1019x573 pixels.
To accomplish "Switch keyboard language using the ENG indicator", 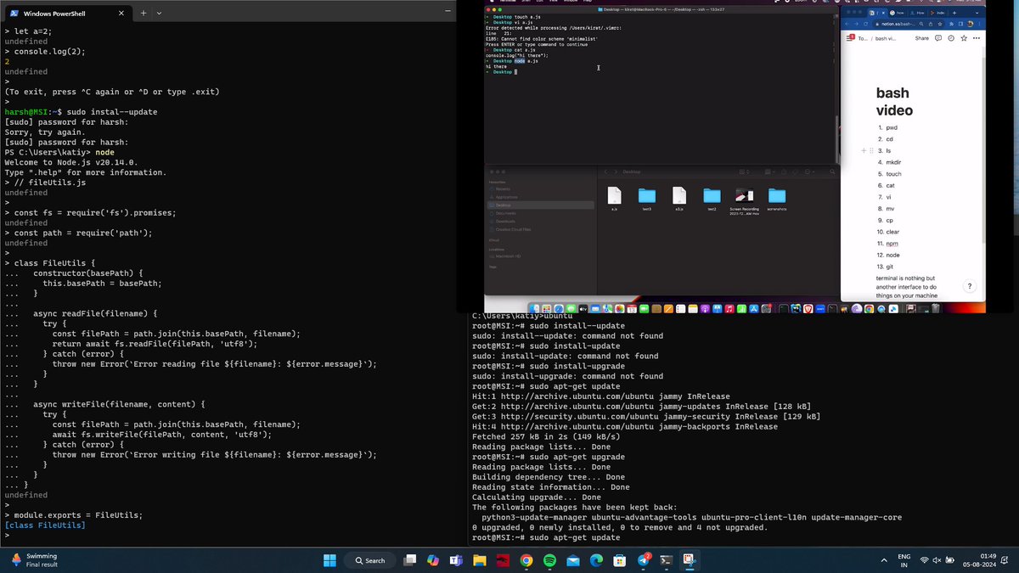I will 903,559.
